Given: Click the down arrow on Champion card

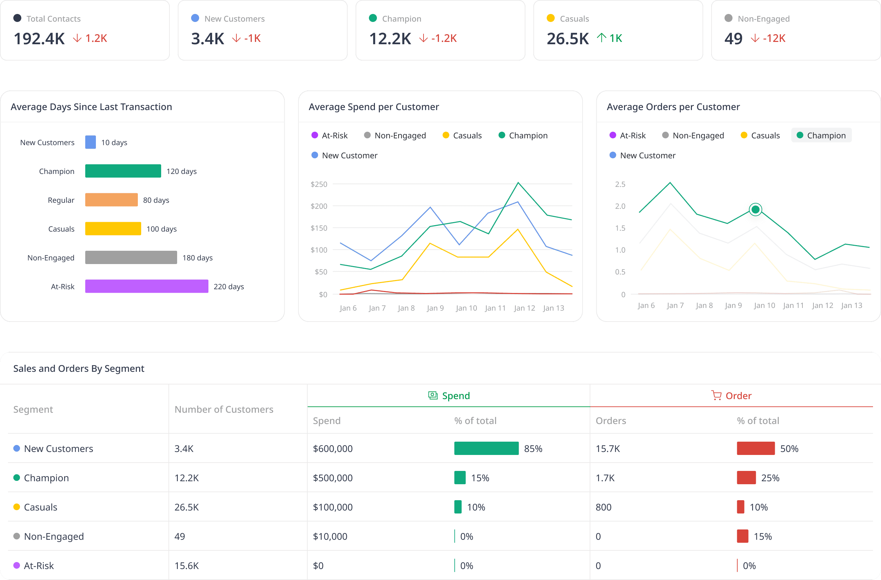Looking at the screenshot, I should (423, 38).
